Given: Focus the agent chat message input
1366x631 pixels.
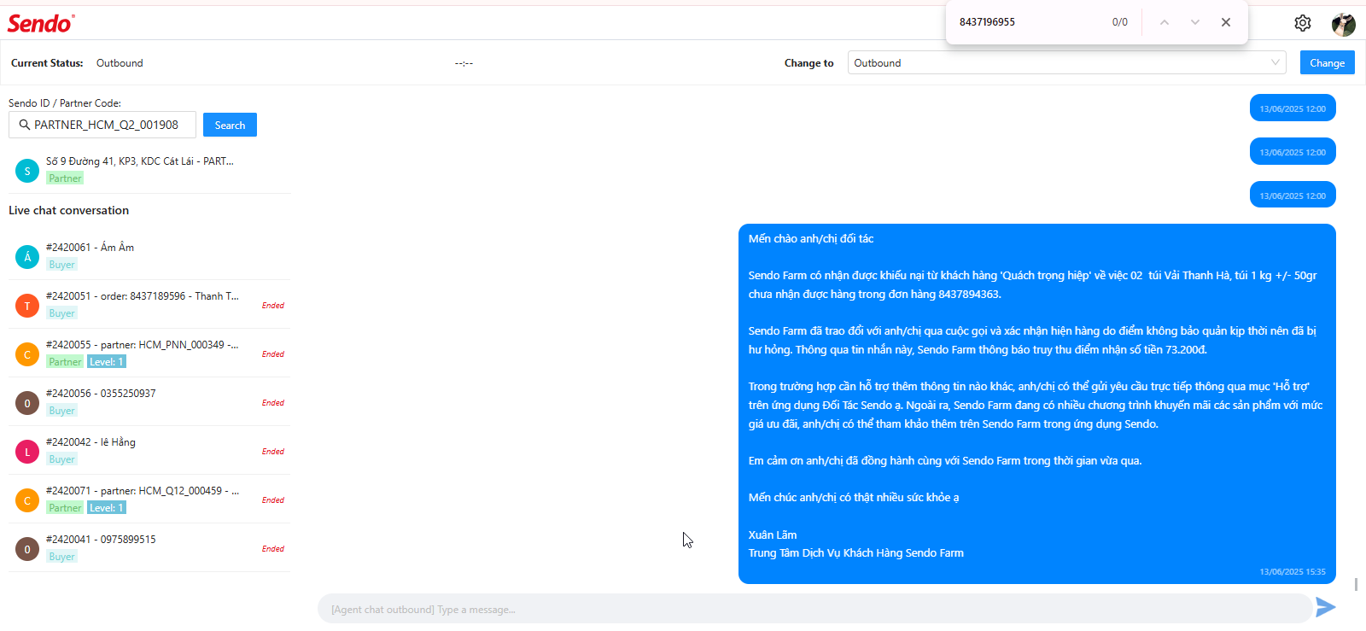Looking at the screenshot, I should point(814,609).
